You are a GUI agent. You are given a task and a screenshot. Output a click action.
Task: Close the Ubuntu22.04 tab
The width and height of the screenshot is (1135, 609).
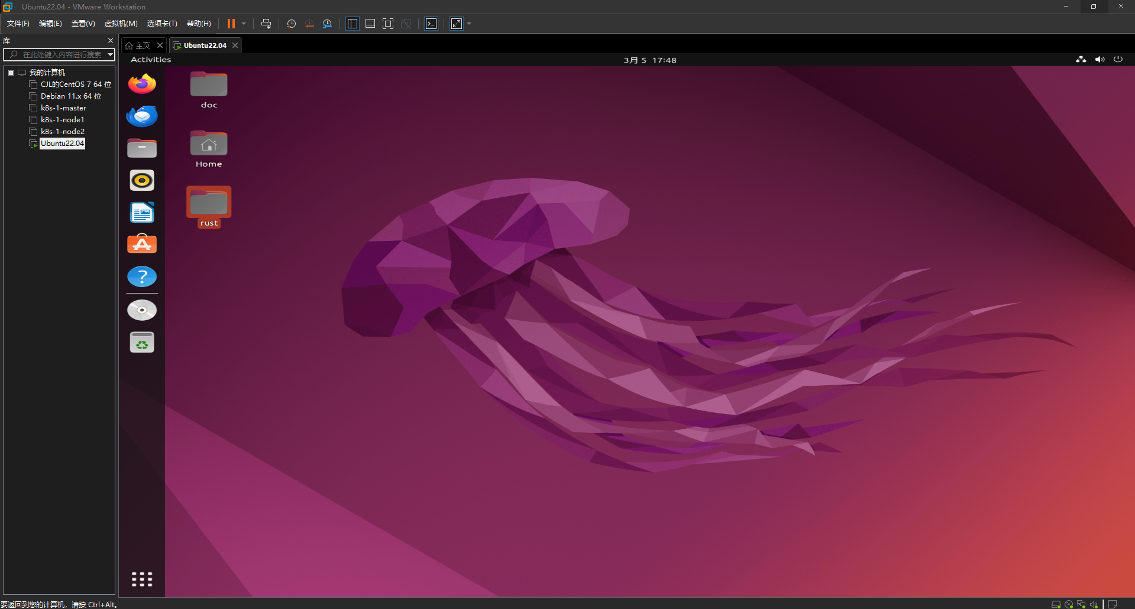(235, 45)
